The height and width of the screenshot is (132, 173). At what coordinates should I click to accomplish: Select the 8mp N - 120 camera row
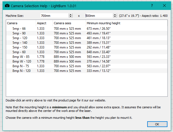[x=87, y=71]
